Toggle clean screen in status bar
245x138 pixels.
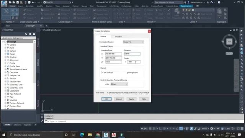[238, 128]
